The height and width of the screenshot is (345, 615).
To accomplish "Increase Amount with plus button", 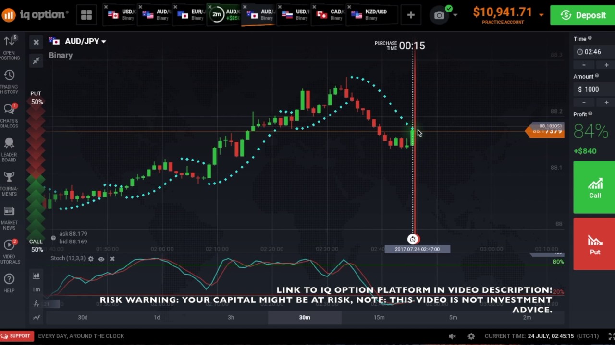I will click(x=606, y=102).
